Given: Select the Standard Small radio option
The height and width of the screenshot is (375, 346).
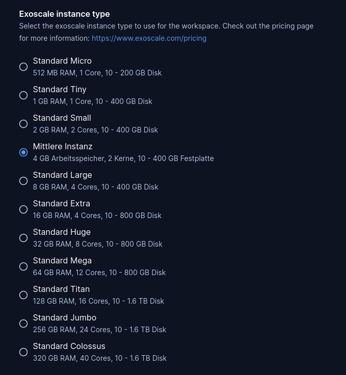Looking at the screenshot, I should [23, 124].
